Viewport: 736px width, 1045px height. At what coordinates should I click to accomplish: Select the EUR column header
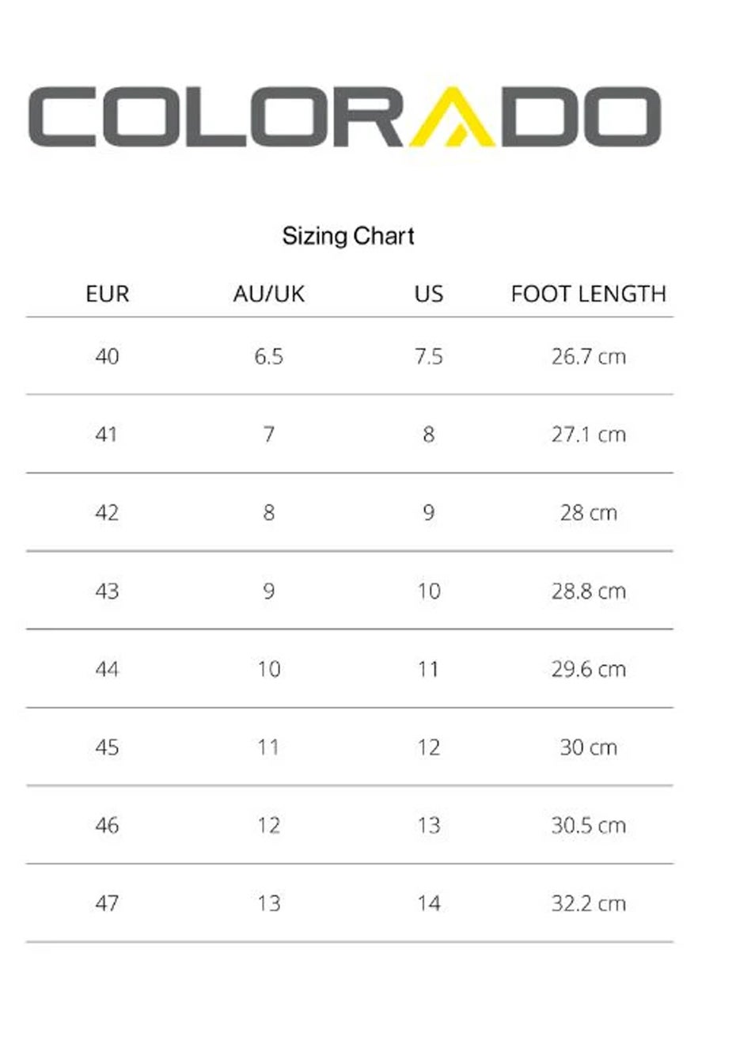(107, 294)
